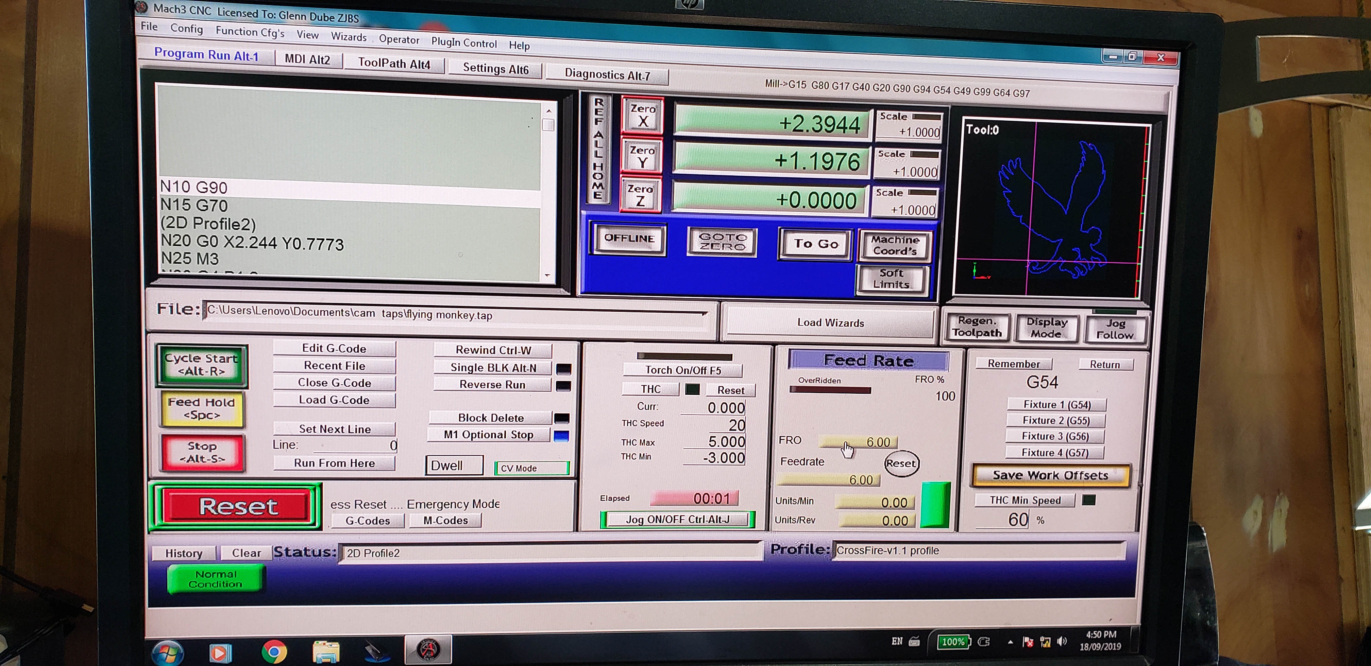The image size is (1371, 666).
Task: Click Recent File button
Action: tap(334, 365)
